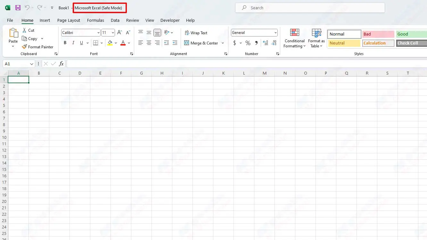This screenshot has height=240, width=427.
Task: Apply yellow Fill Color bucket
Action: coord(110,43)
